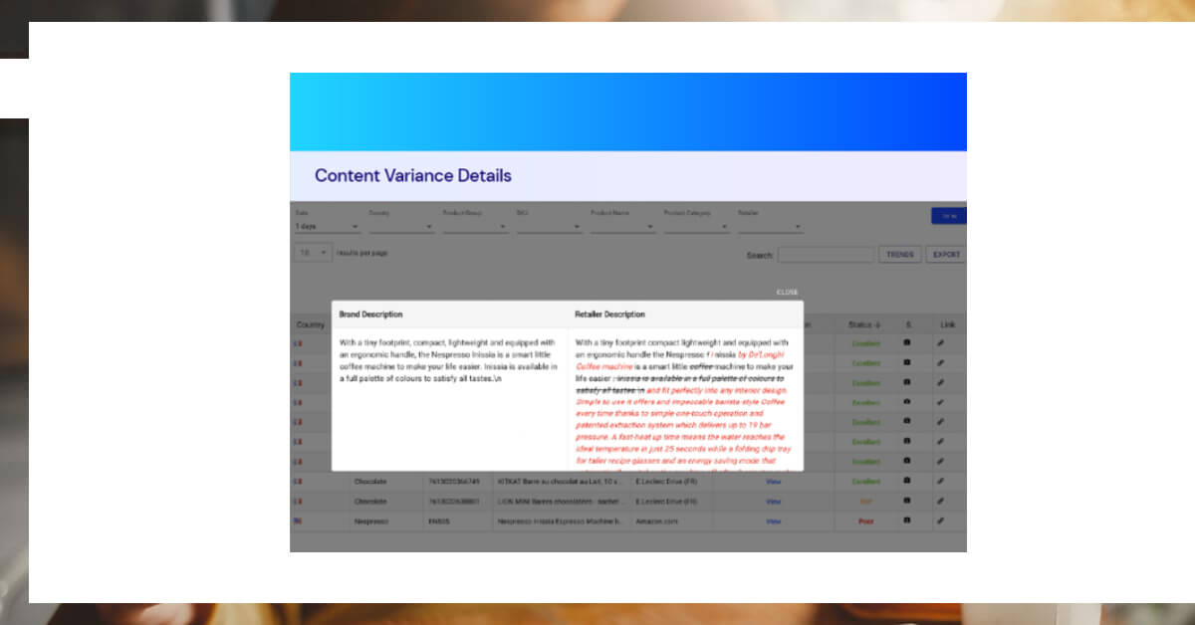Click the Nespresso Inissia Espresso Machine product name
Screen dimensions: 1195x625
click(x=559, y=521)
